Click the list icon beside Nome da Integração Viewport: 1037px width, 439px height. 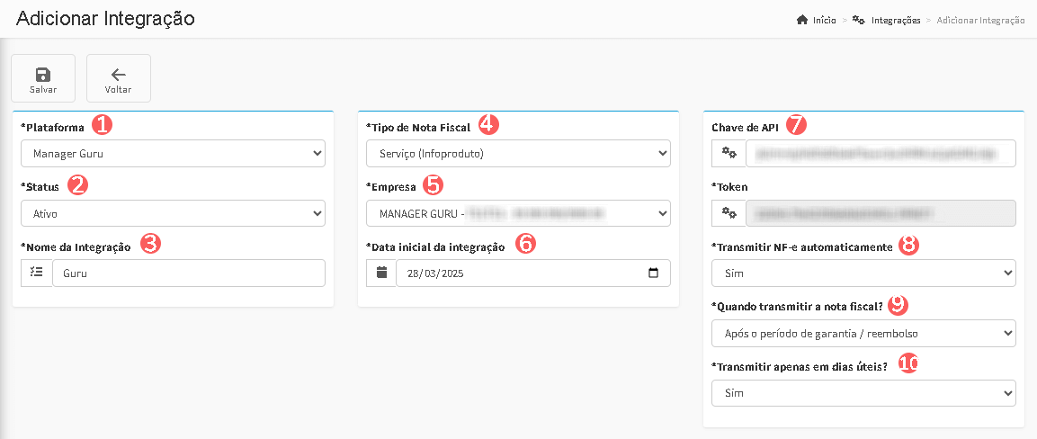(x=36, y=273)
